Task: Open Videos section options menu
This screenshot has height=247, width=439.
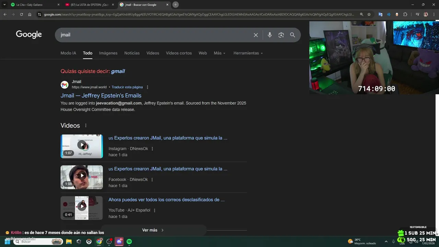Action: coord(86,126)
